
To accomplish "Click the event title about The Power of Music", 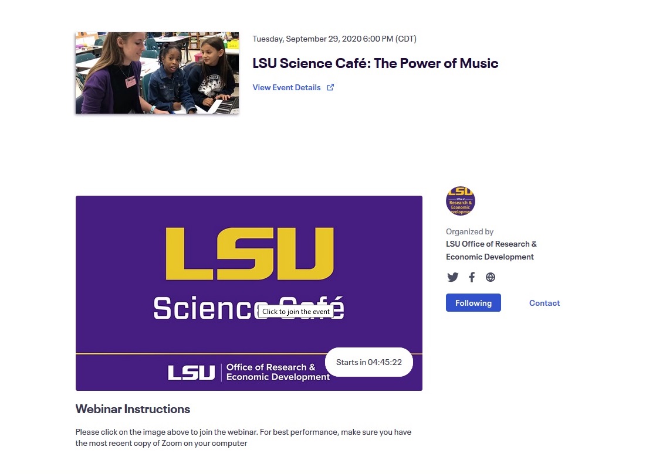I will point(375,63).
